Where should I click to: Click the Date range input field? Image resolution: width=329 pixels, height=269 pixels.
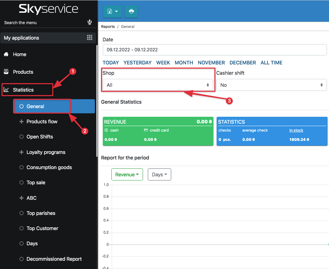[215, 50]
